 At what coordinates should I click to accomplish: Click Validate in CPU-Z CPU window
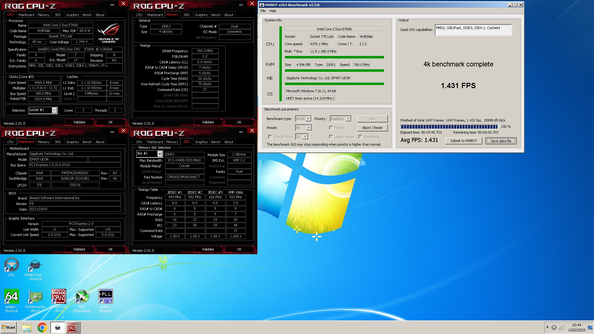tap(79, 122)
